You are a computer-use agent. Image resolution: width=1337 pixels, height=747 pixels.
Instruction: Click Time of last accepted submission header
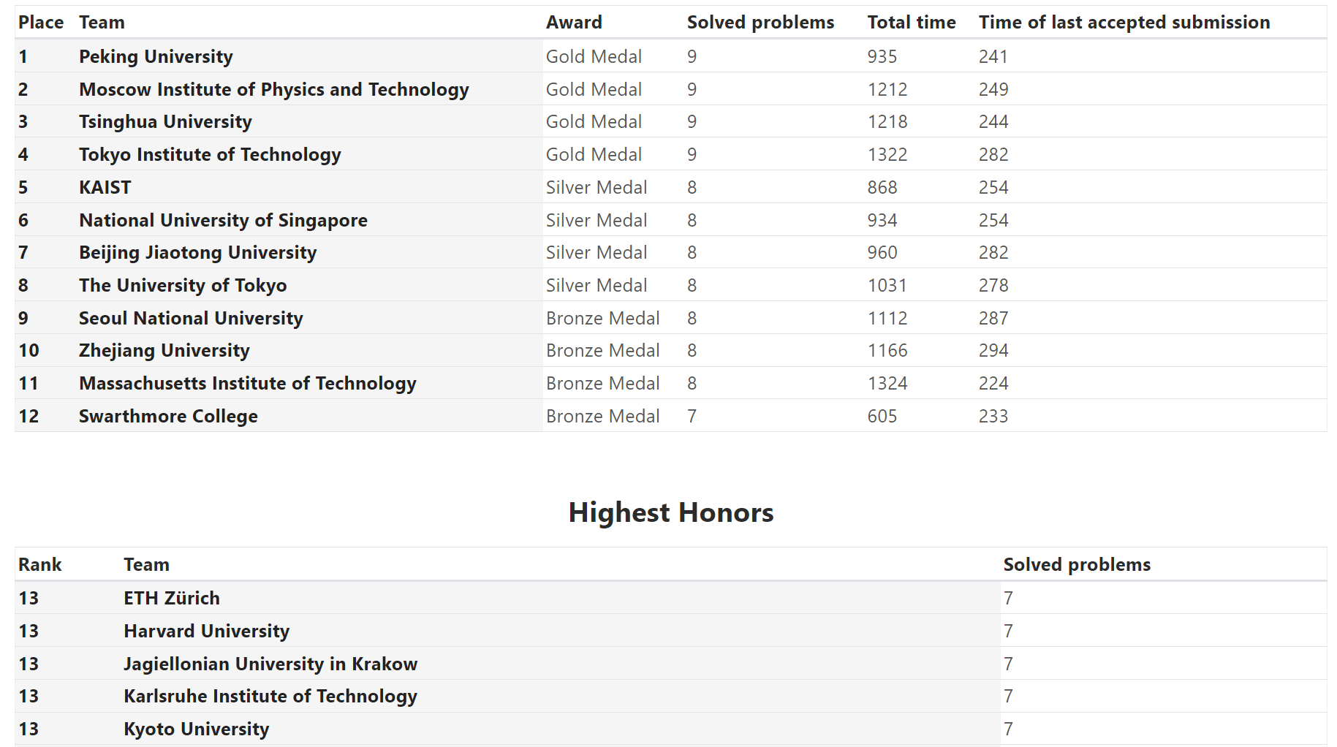(x=1124, y=23)
